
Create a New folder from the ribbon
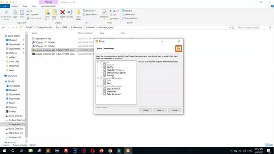(x=79, y=15)
